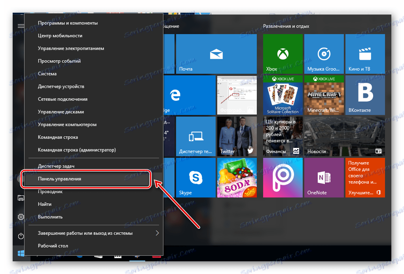Open the Mail (Почта) tile
The width and height of the screenshot is (404, 274).
[216, 54]
